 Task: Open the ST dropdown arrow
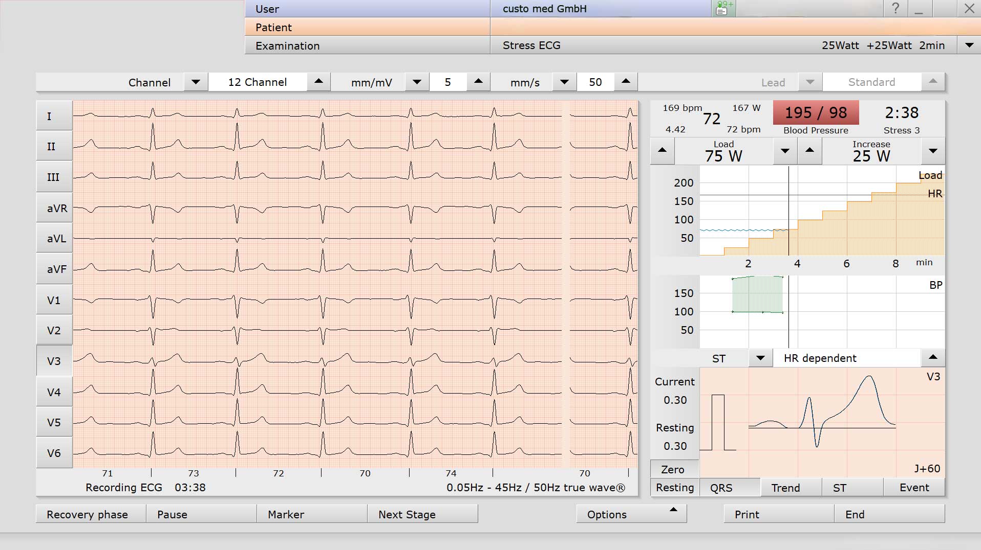coord(760,358)
